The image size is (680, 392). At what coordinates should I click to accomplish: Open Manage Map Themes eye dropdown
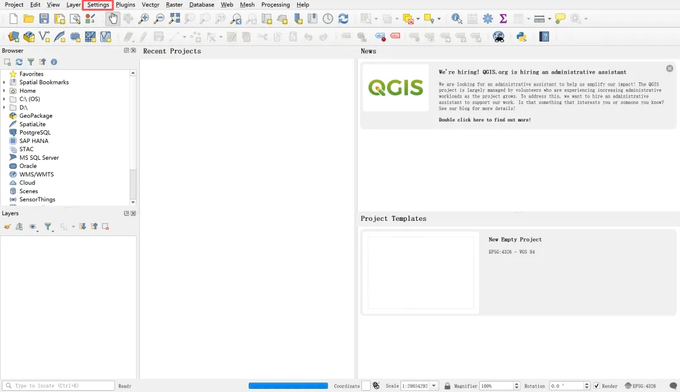[x=33, y=227]
